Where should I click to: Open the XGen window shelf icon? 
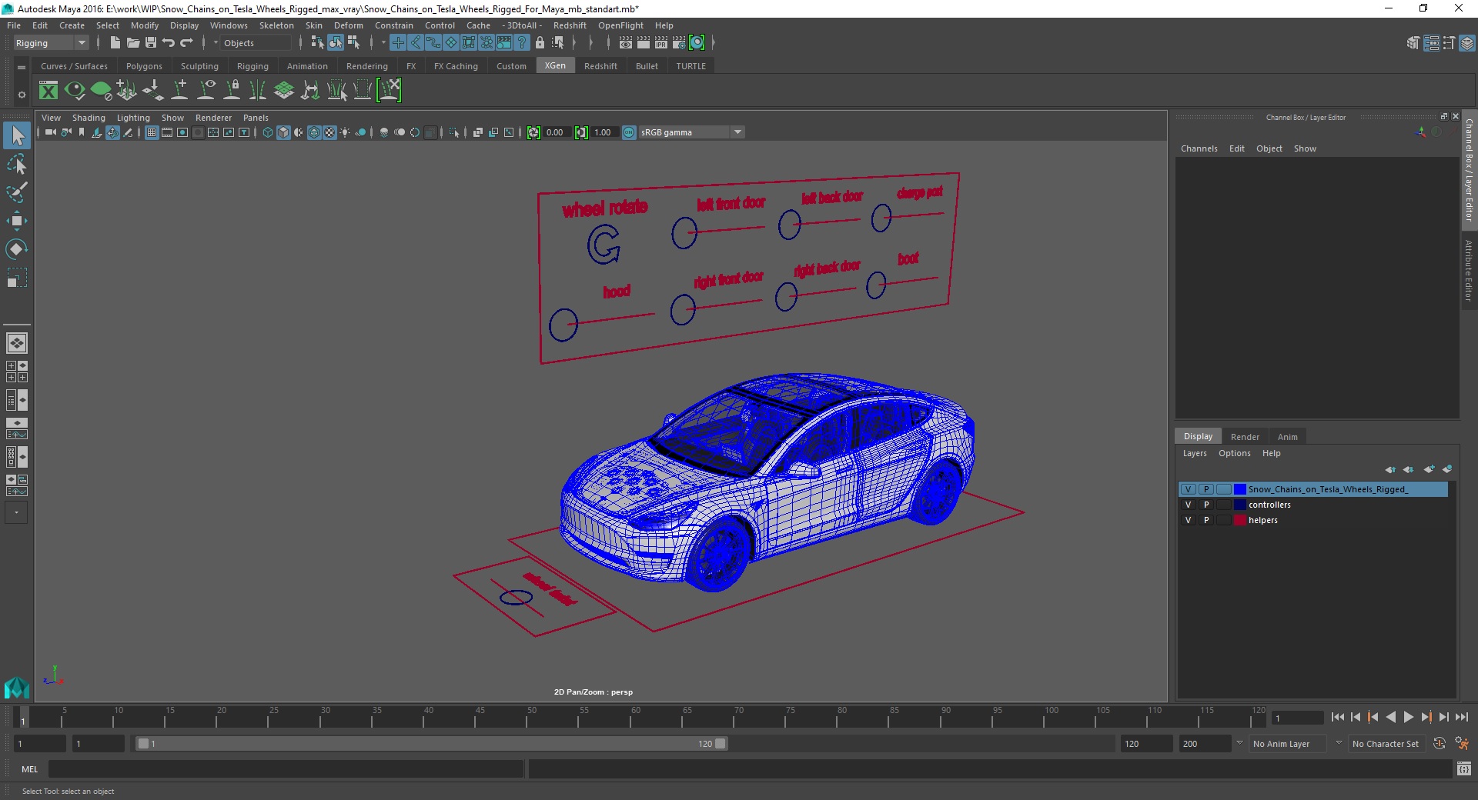[48, 90]
